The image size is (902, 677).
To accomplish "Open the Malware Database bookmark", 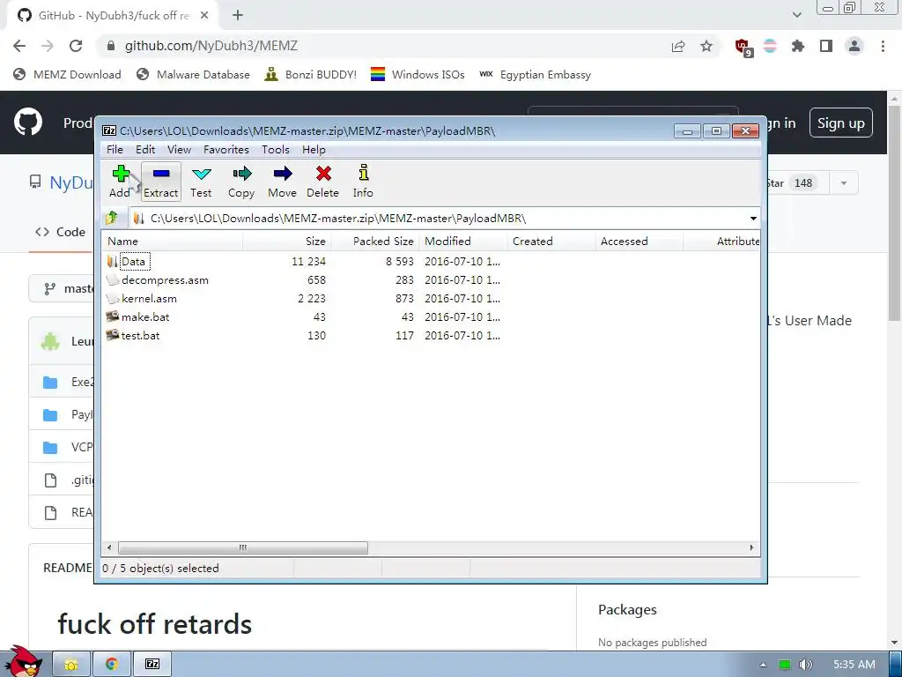I will [x=193, y=74].
